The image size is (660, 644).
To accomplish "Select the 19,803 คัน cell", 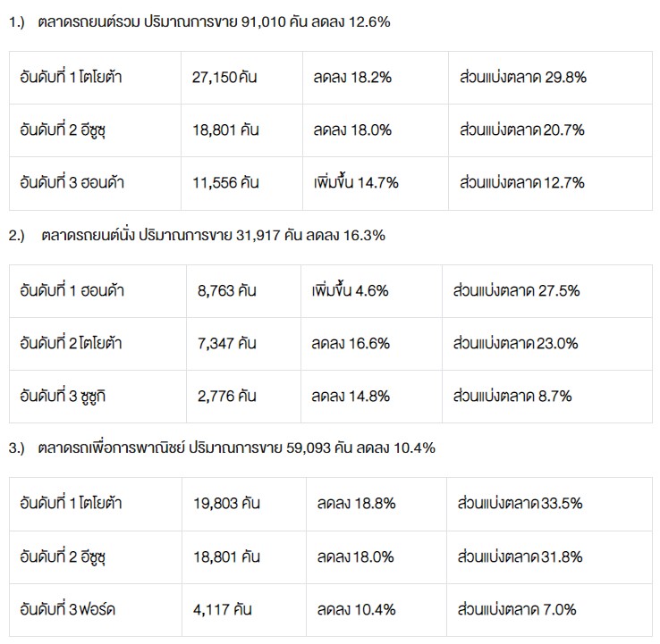I will pyautogui.click(x=225, y=503).
